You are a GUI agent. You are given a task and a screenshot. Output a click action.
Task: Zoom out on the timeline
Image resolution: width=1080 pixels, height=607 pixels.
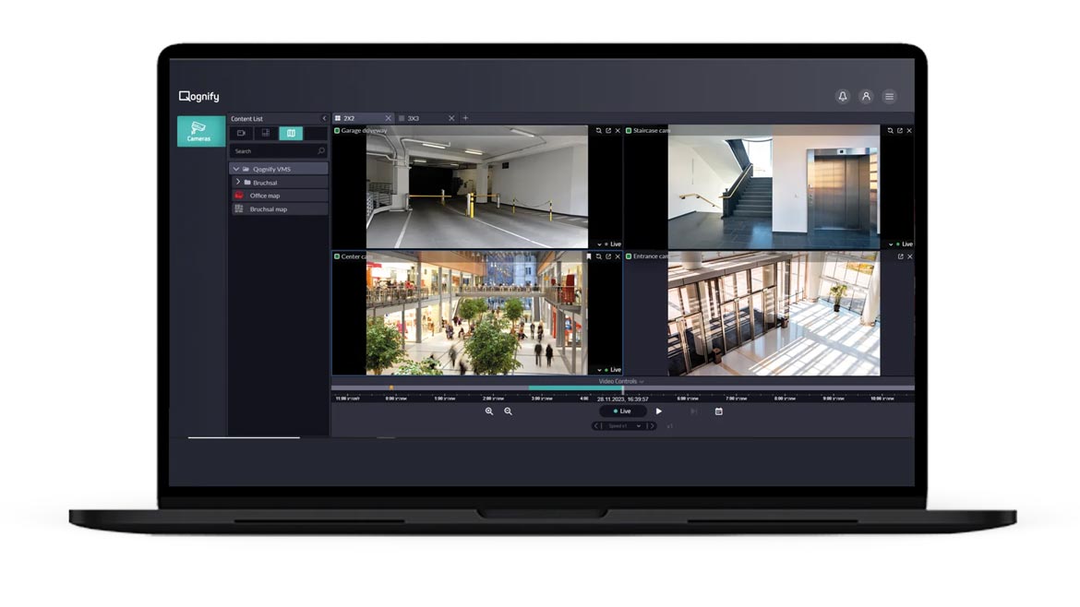coord(508,411)
